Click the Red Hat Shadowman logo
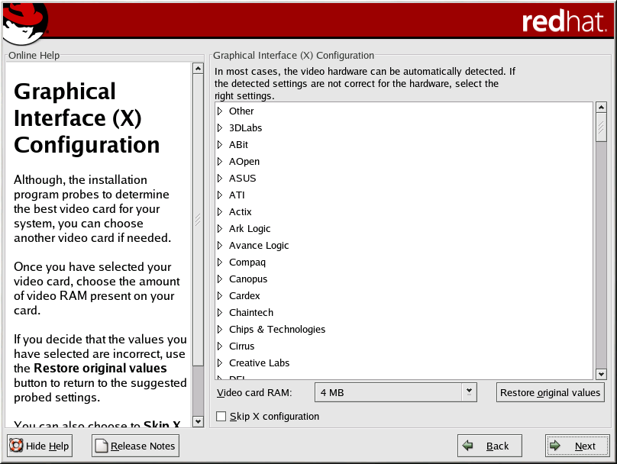This screenshot has width=617, height=464. (24, 22)
